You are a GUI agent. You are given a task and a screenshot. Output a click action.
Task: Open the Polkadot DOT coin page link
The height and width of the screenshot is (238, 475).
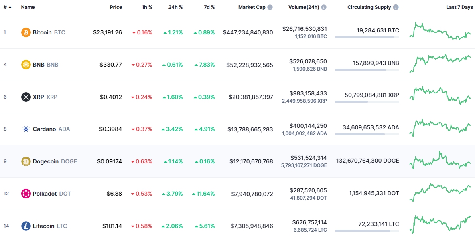pos(47,194)
